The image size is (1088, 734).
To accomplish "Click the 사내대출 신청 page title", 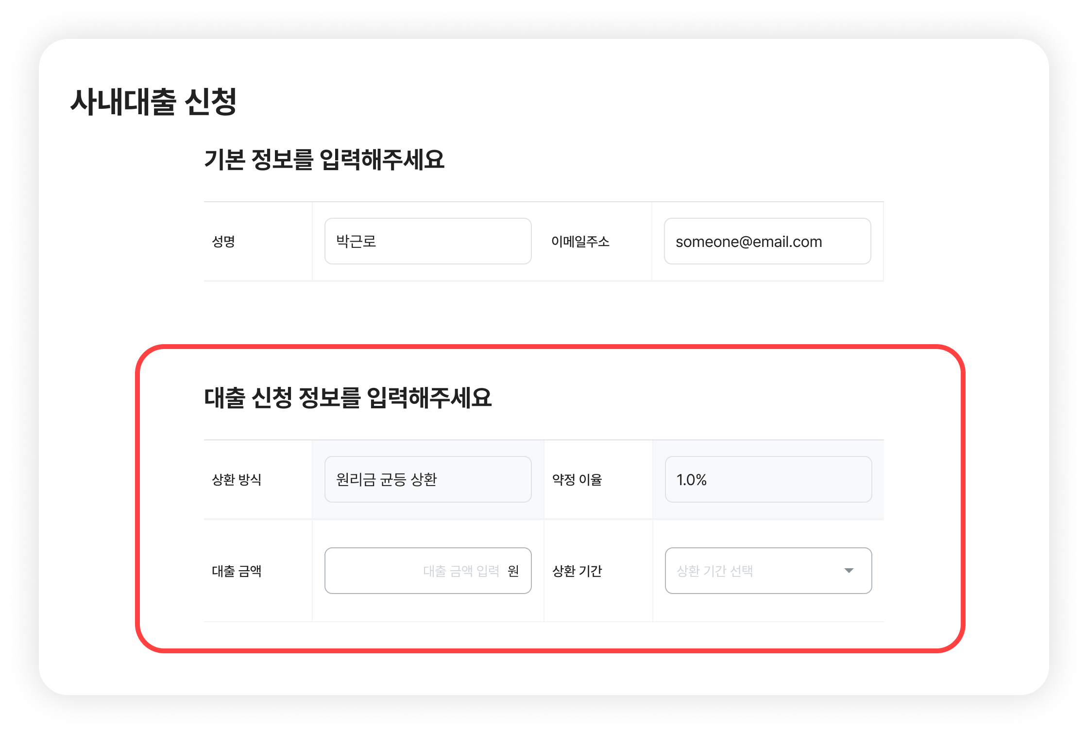I will click(x=153, y=102).
